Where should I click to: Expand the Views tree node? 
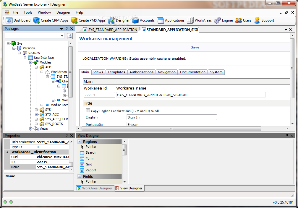click(30, 129)
